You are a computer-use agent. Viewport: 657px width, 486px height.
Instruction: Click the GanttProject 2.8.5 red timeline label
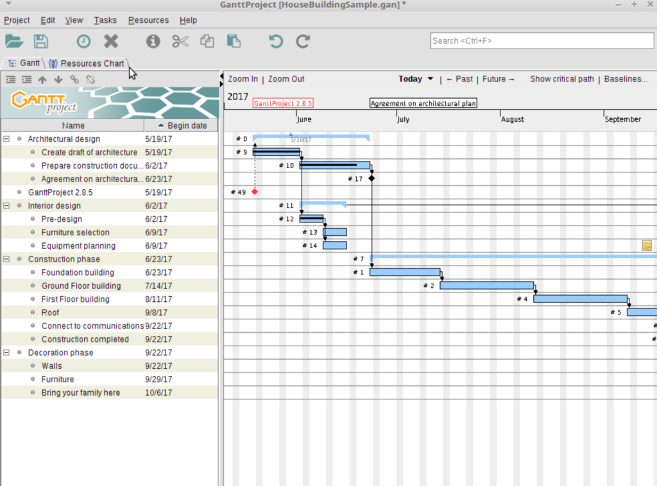[283, 103]
